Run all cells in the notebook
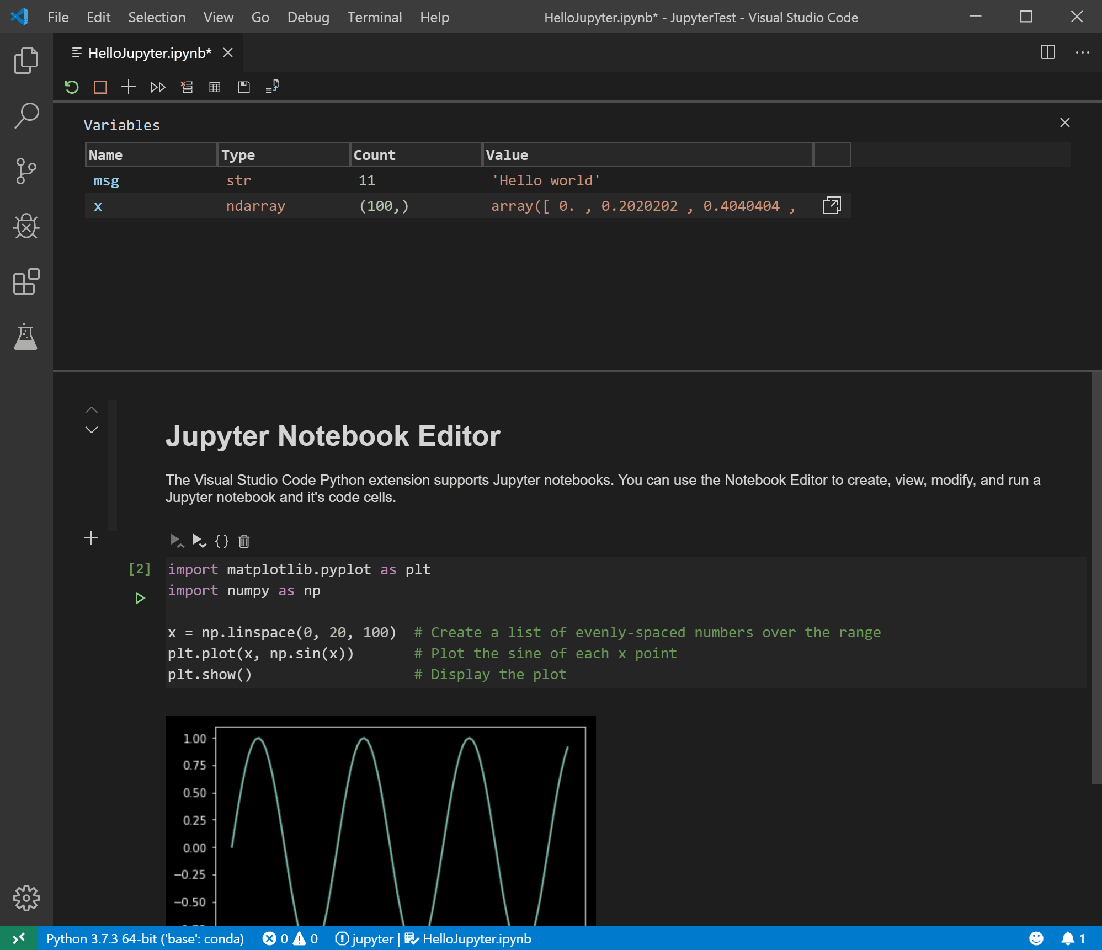1102x950 pixels. point(157,87)
